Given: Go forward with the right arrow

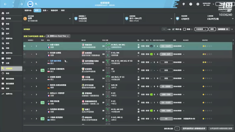Looking at the screenshot, I should click(21, 4).
